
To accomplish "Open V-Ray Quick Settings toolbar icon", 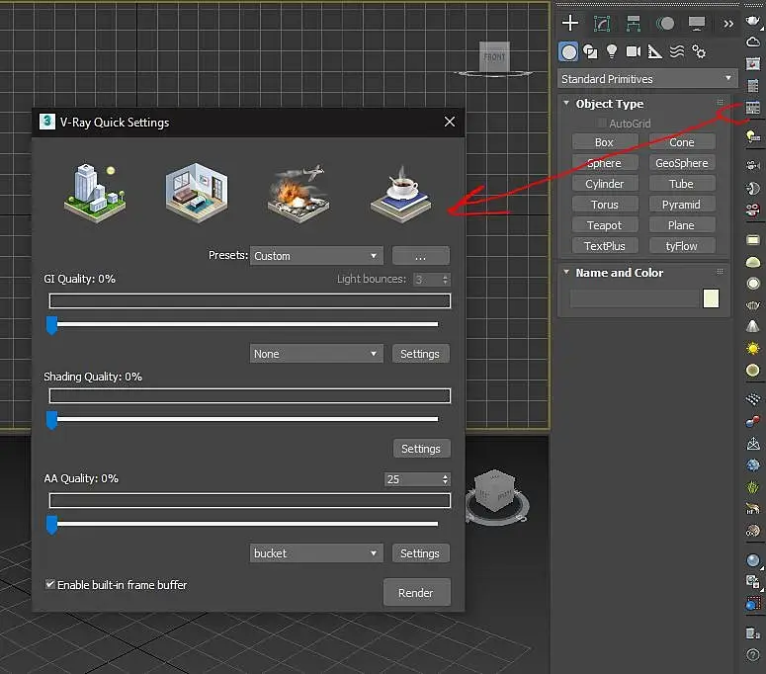I will (753, 108).
